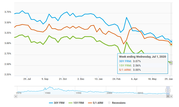Click the Recessions gray circle legend icon

click(x=109, y=103)
